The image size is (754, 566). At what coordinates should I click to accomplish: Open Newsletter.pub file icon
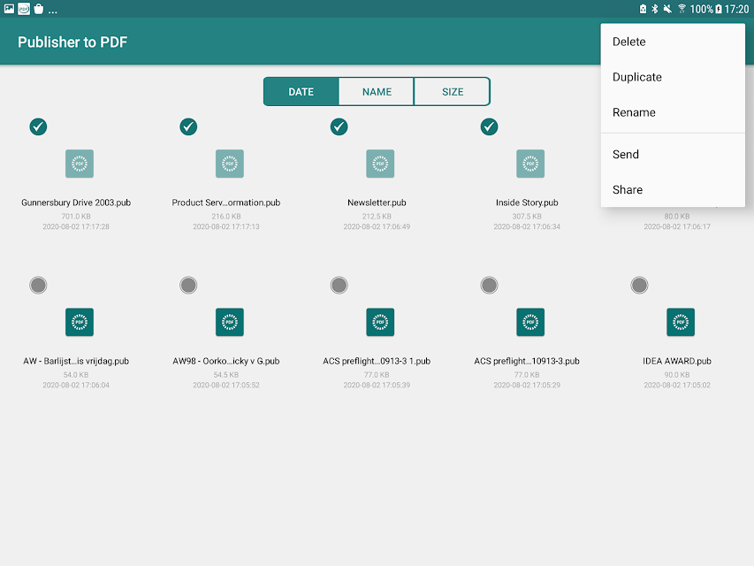point(380,164)
